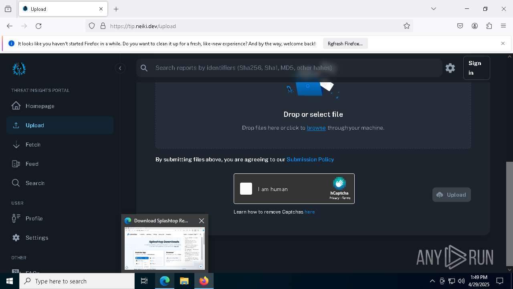The height and width of the screenshot is (289, 513).
Task: Click the here link to remove captchas
Action: tap(310, 212)
